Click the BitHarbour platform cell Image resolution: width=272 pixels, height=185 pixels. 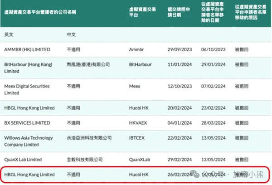141,64
